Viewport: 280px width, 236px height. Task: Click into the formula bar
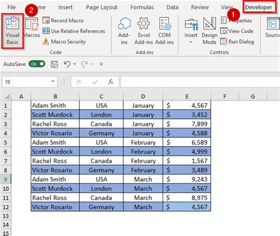(x=200, y=82)
